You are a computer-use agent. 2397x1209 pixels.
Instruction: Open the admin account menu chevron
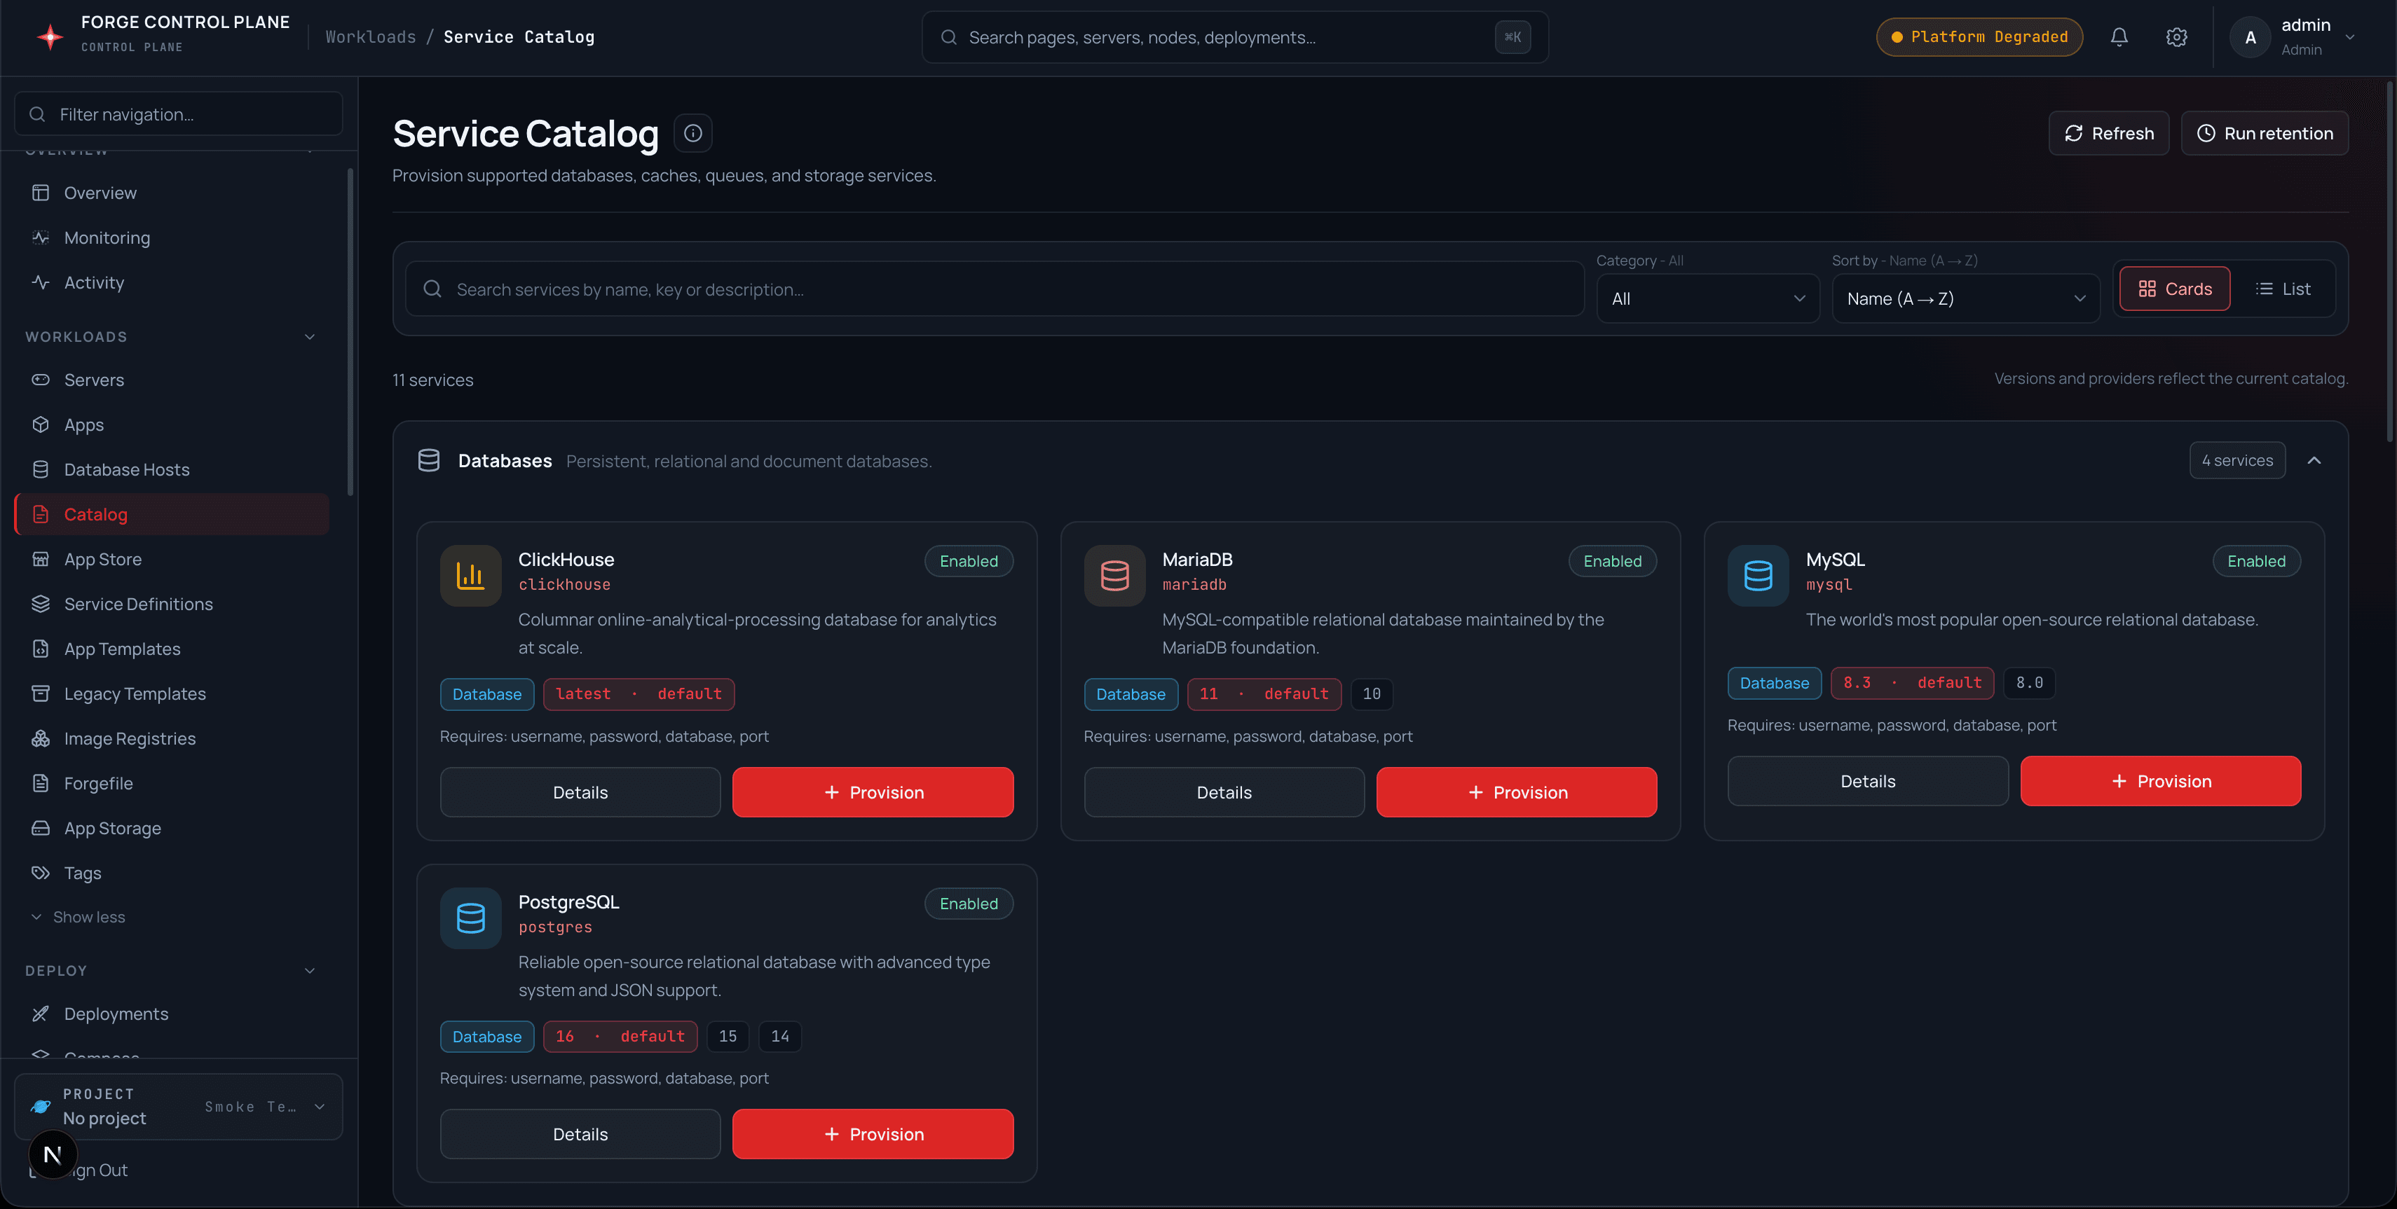pyautogui.click(x=2349, y=37)
